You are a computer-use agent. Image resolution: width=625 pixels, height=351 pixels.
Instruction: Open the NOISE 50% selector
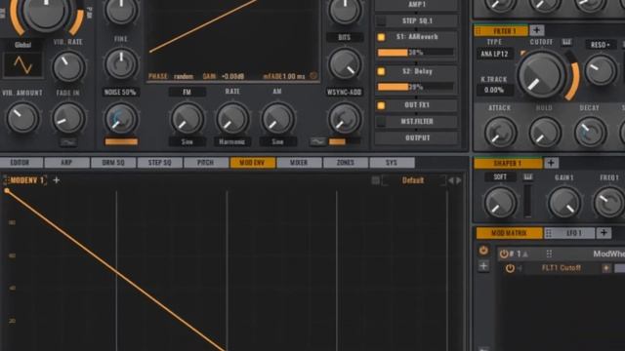tap(120, 92)
